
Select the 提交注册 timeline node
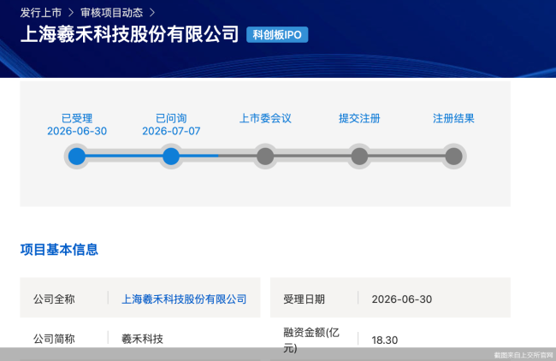click(x=359, y=157)
